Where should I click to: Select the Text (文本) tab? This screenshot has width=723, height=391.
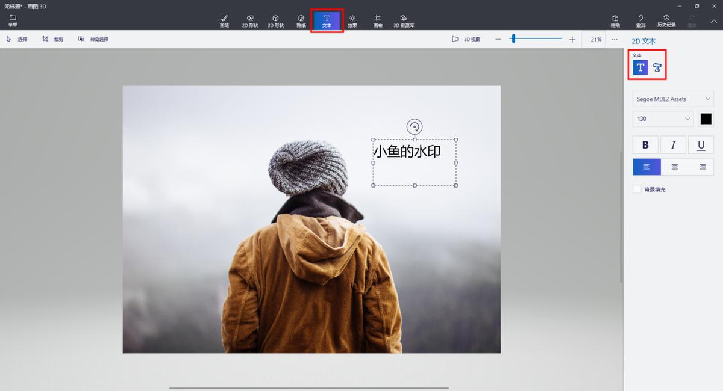[x=327, y=21]
